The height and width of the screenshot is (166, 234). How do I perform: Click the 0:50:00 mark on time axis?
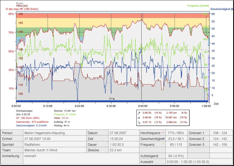[x=175, y=106]
